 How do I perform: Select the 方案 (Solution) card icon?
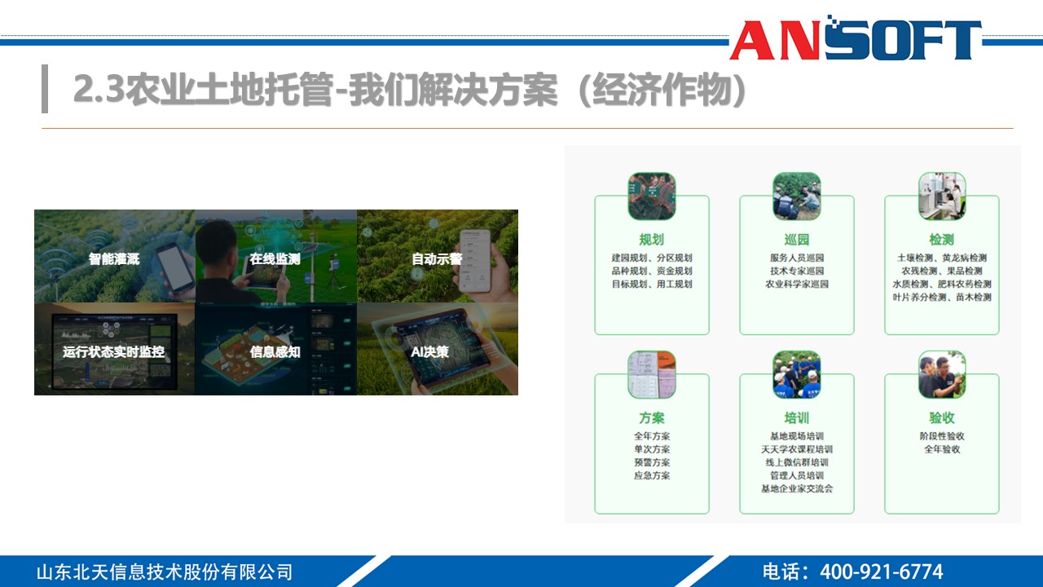coord(652,373)
